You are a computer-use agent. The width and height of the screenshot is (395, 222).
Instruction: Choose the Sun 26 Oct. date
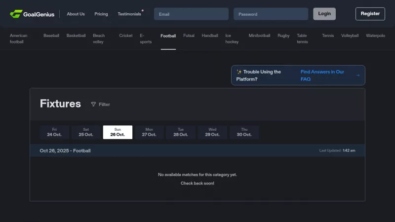coord(118,132)
